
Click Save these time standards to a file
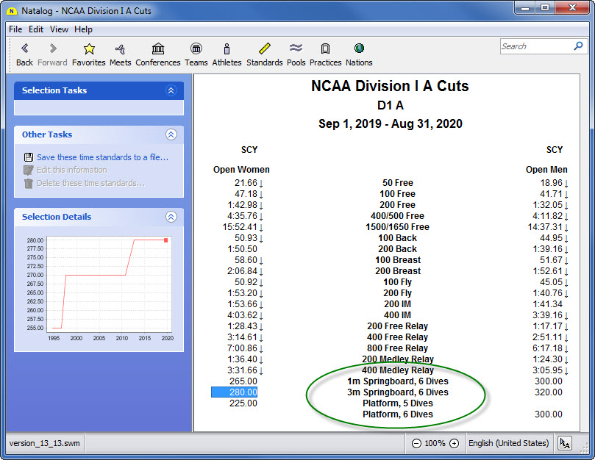[102, 157]
